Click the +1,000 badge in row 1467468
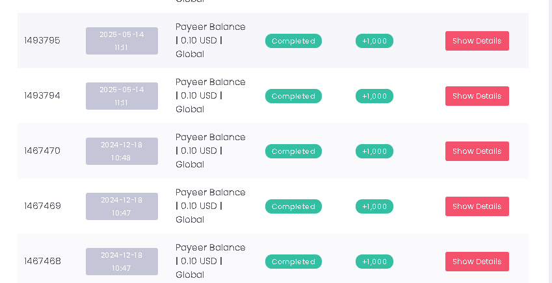The image size is (552, 283). [374, 262]
